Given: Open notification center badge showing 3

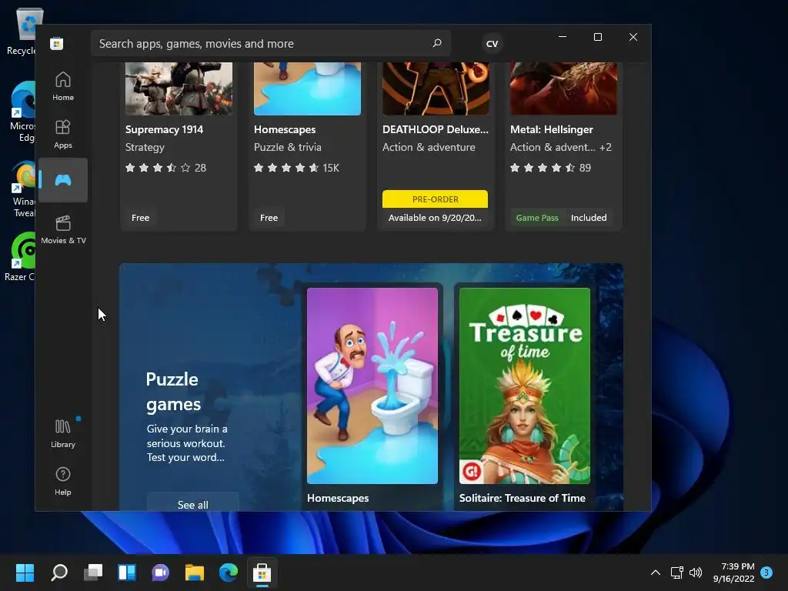Looking at the screenshot, I should point(766,572).
